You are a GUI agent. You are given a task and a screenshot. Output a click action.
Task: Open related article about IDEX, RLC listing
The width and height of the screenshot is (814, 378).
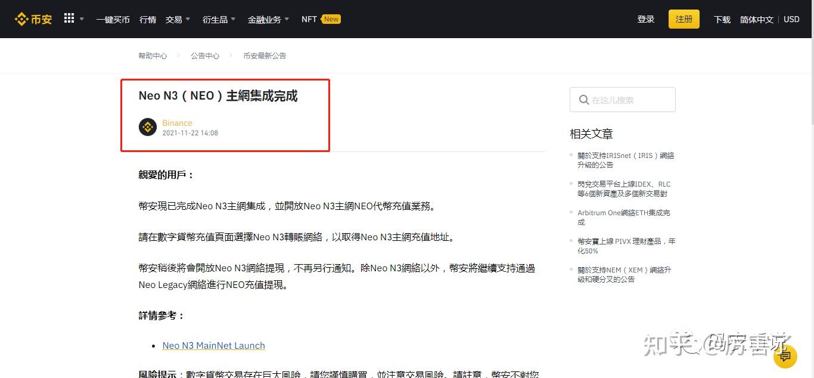(624, 188)
